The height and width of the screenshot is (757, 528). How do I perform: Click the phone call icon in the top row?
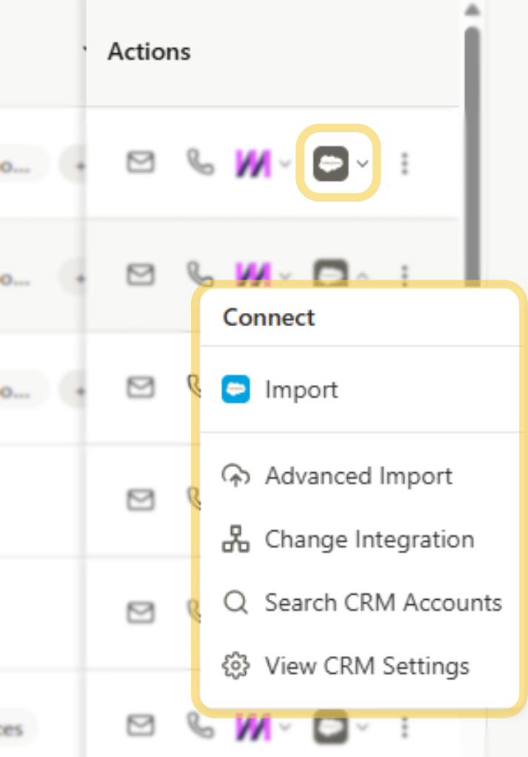point(197,164)
